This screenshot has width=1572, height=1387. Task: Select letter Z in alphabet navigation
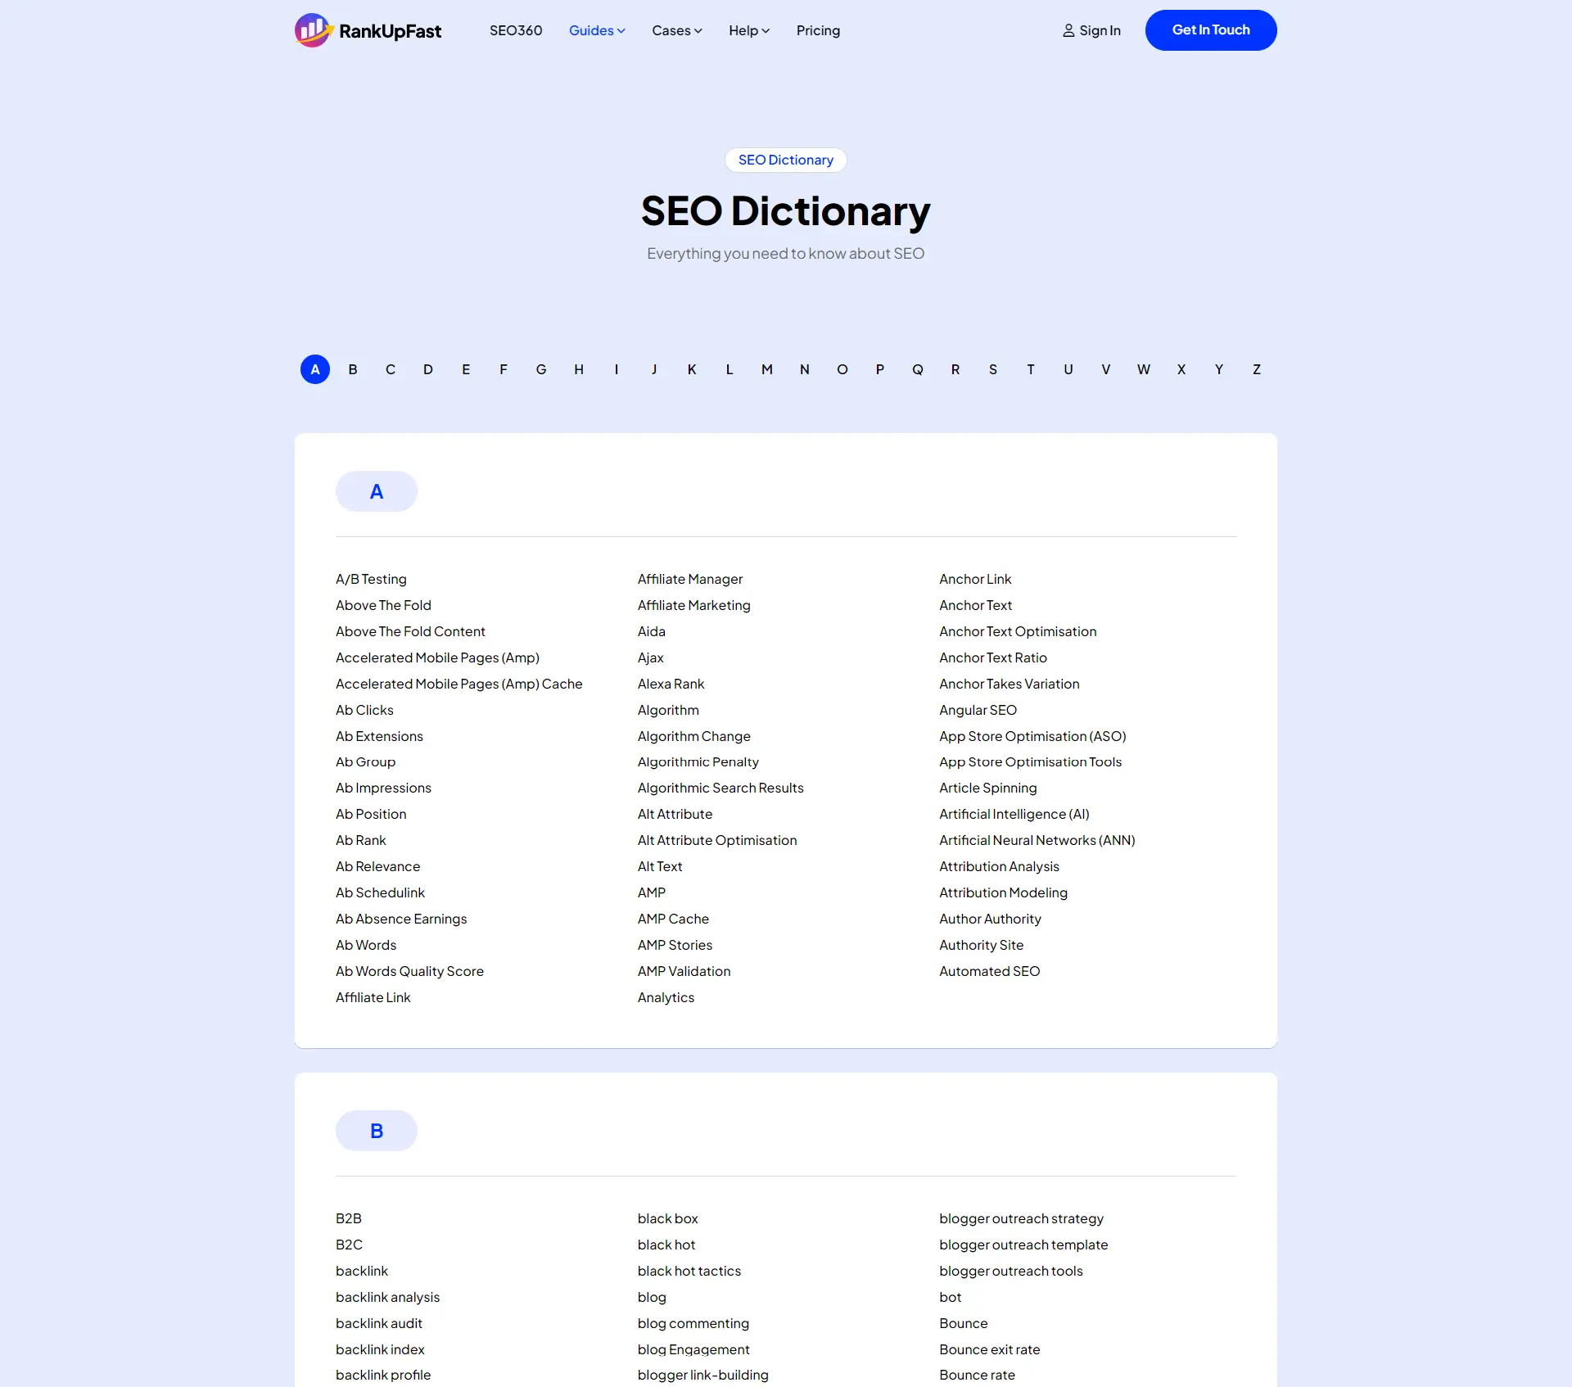pos(1258,369)
